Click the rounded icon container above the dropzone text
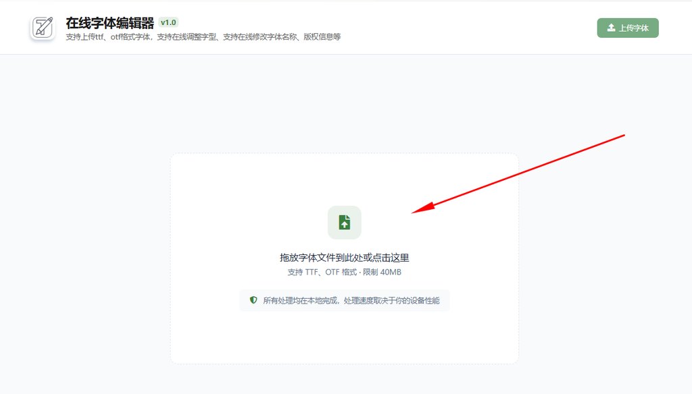Viewport: 692px width, 394px height. tap(344, 222)
